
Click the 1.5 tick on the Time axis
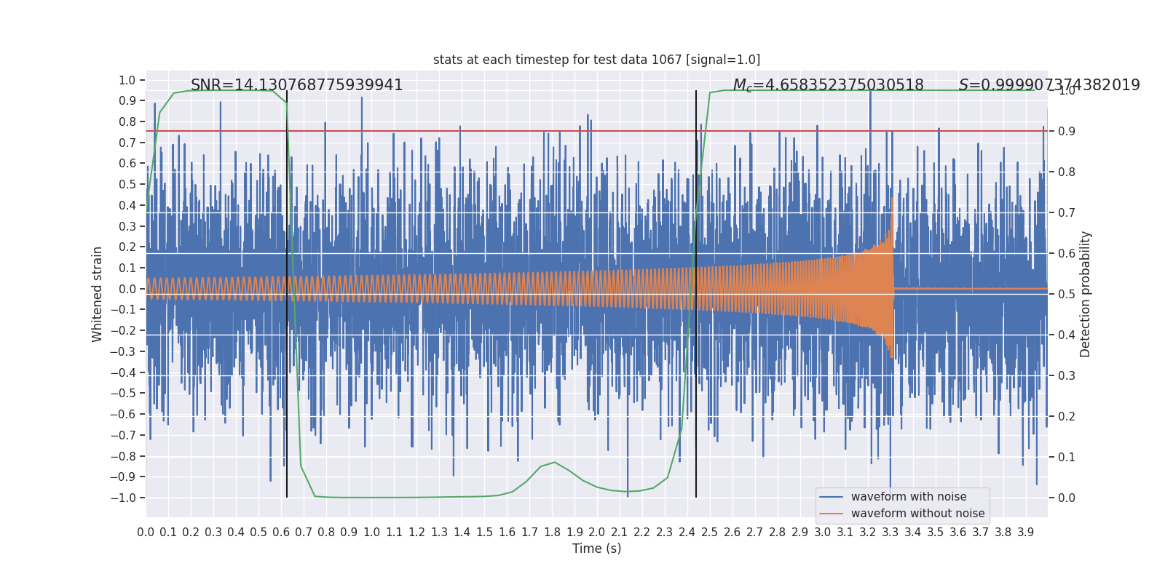coord(484,532)
